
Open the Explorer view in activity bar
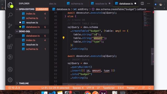[10, 5]
